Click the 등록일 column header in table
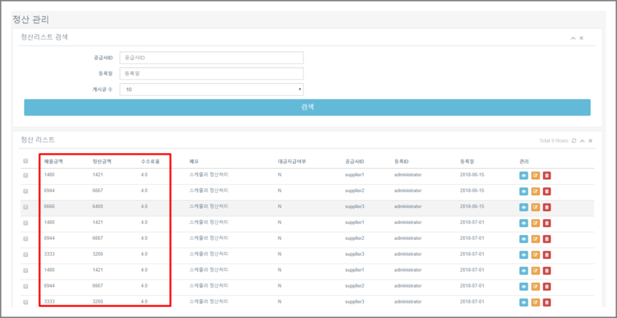 tap(467, 161)
